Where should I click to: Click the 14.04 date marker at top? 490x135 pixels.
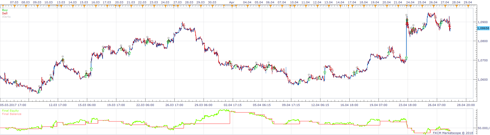point(340,2)
